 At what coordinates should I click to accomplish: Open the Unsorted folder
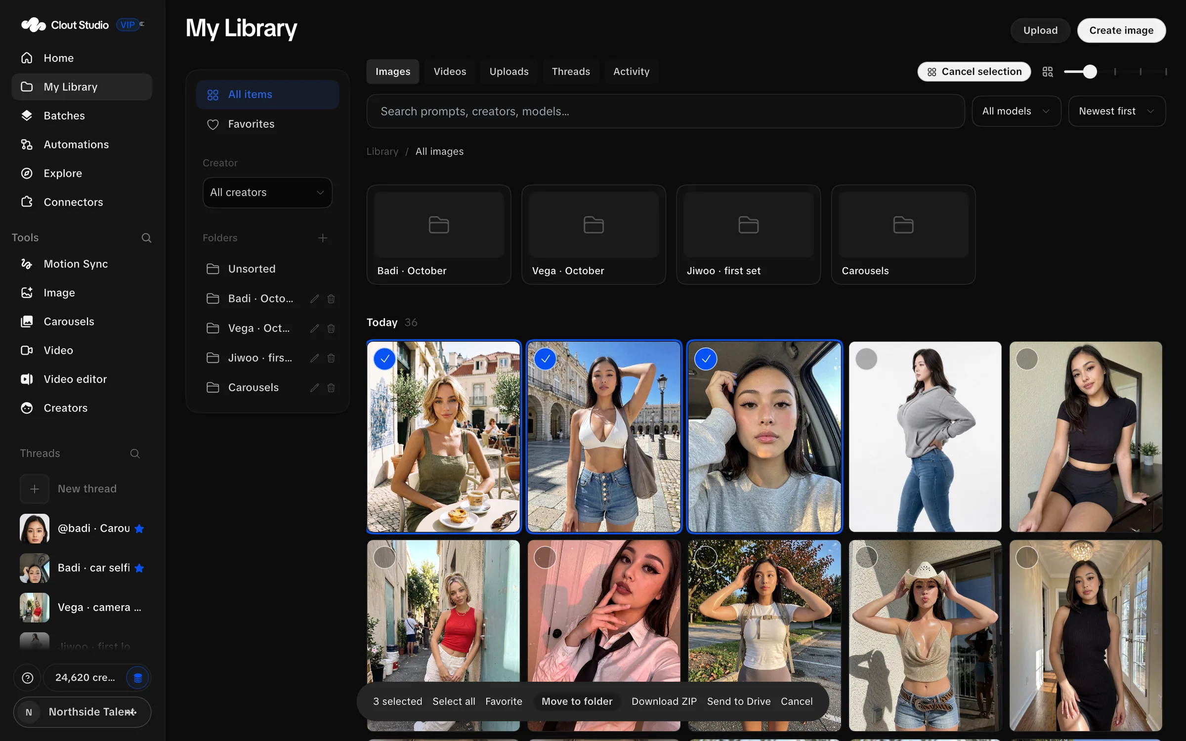267,269
